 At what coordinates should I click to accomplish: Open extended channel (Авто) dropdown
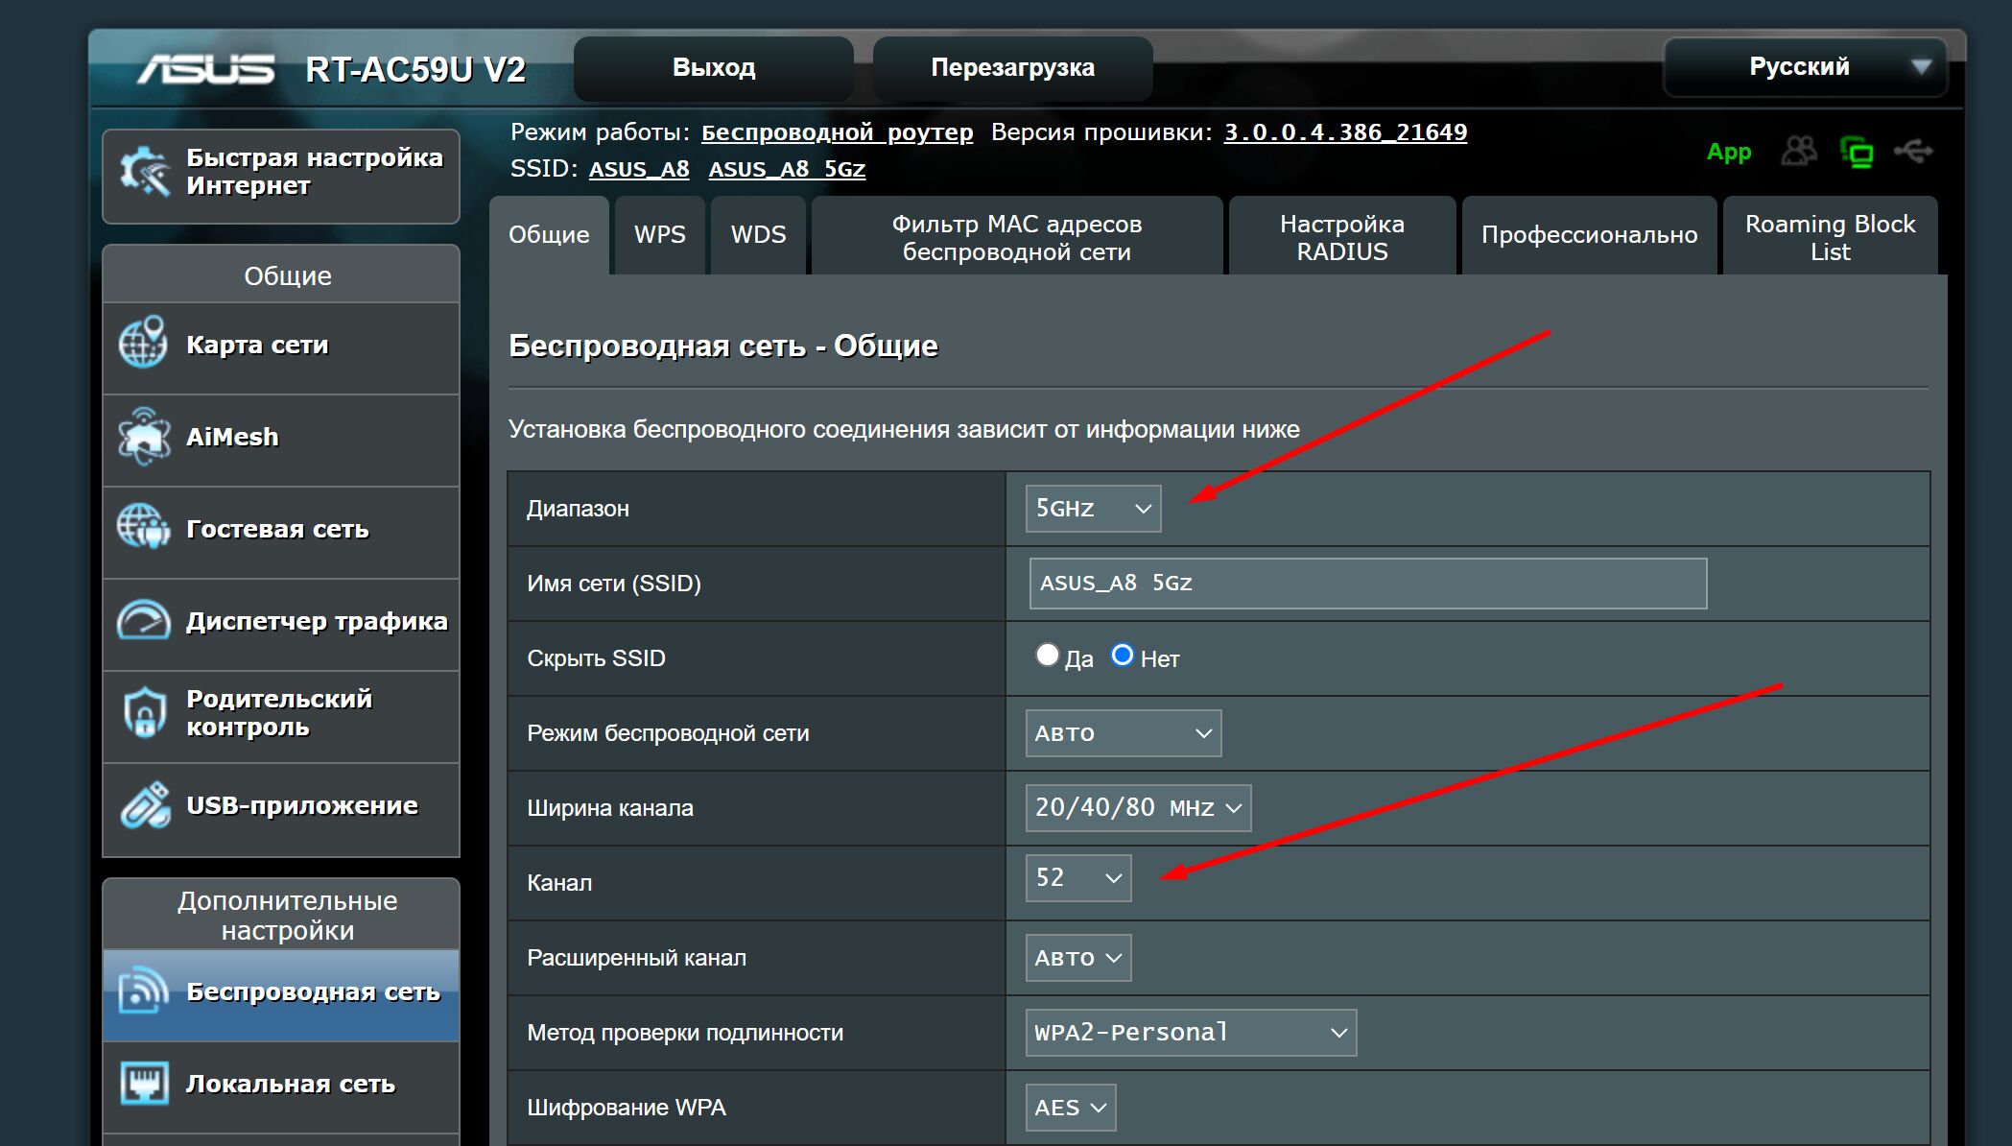tap(1078, 958)
